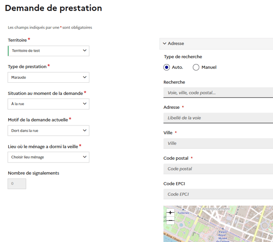The image size is (273, 242).
Task: Select the Manuel search type radio
Action: 196,67
